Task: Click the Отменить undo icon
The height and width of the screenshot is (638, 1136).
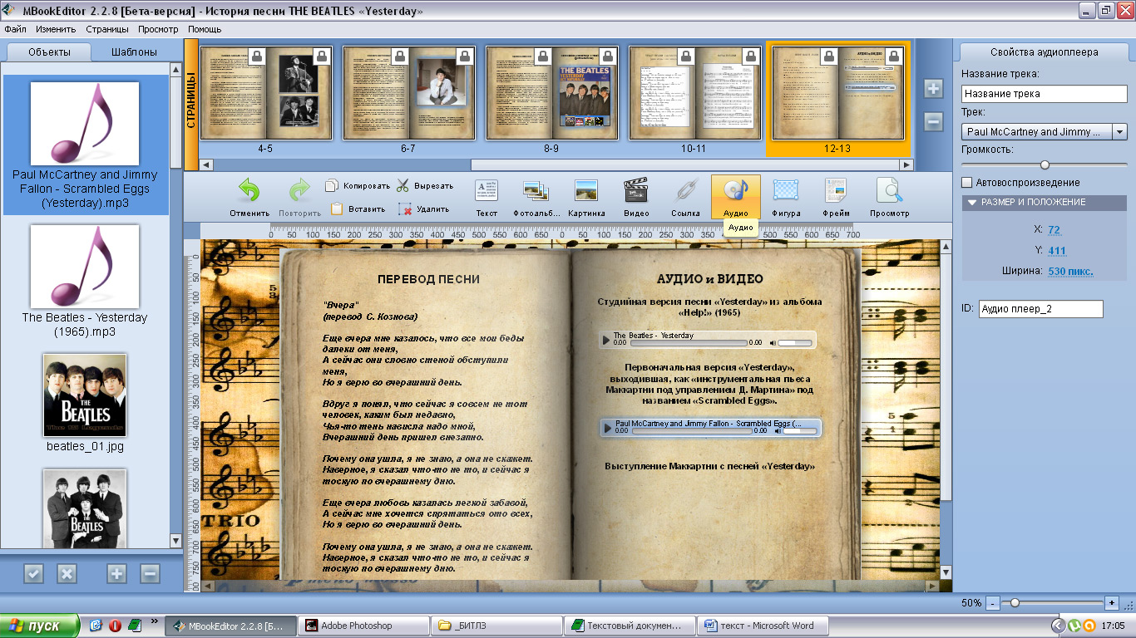Action: (249, 191)
